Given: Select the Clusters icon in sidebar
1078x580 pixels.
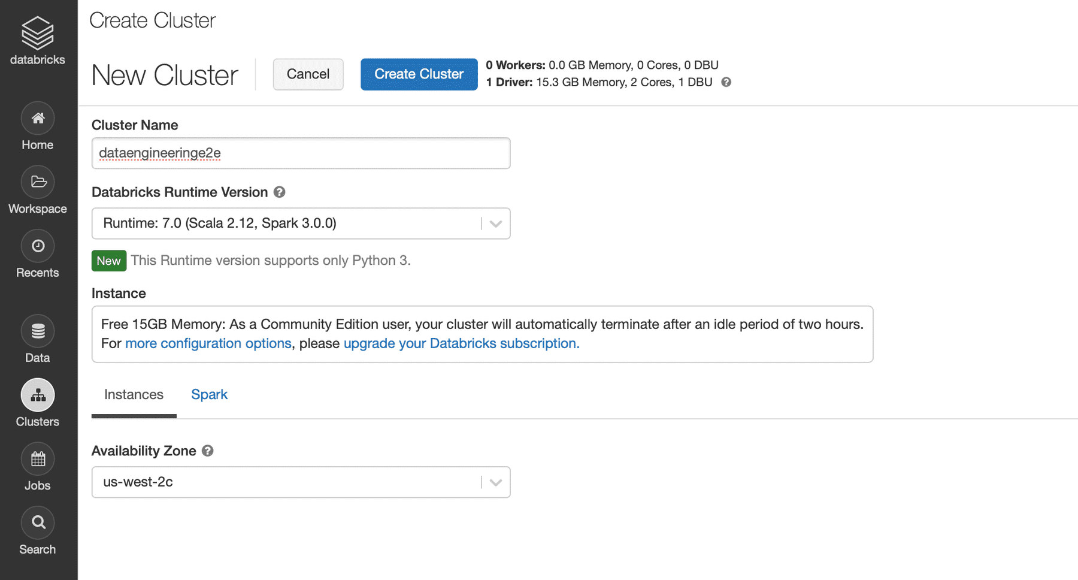Looking at the screenshot, I should (x=37, y=395).
